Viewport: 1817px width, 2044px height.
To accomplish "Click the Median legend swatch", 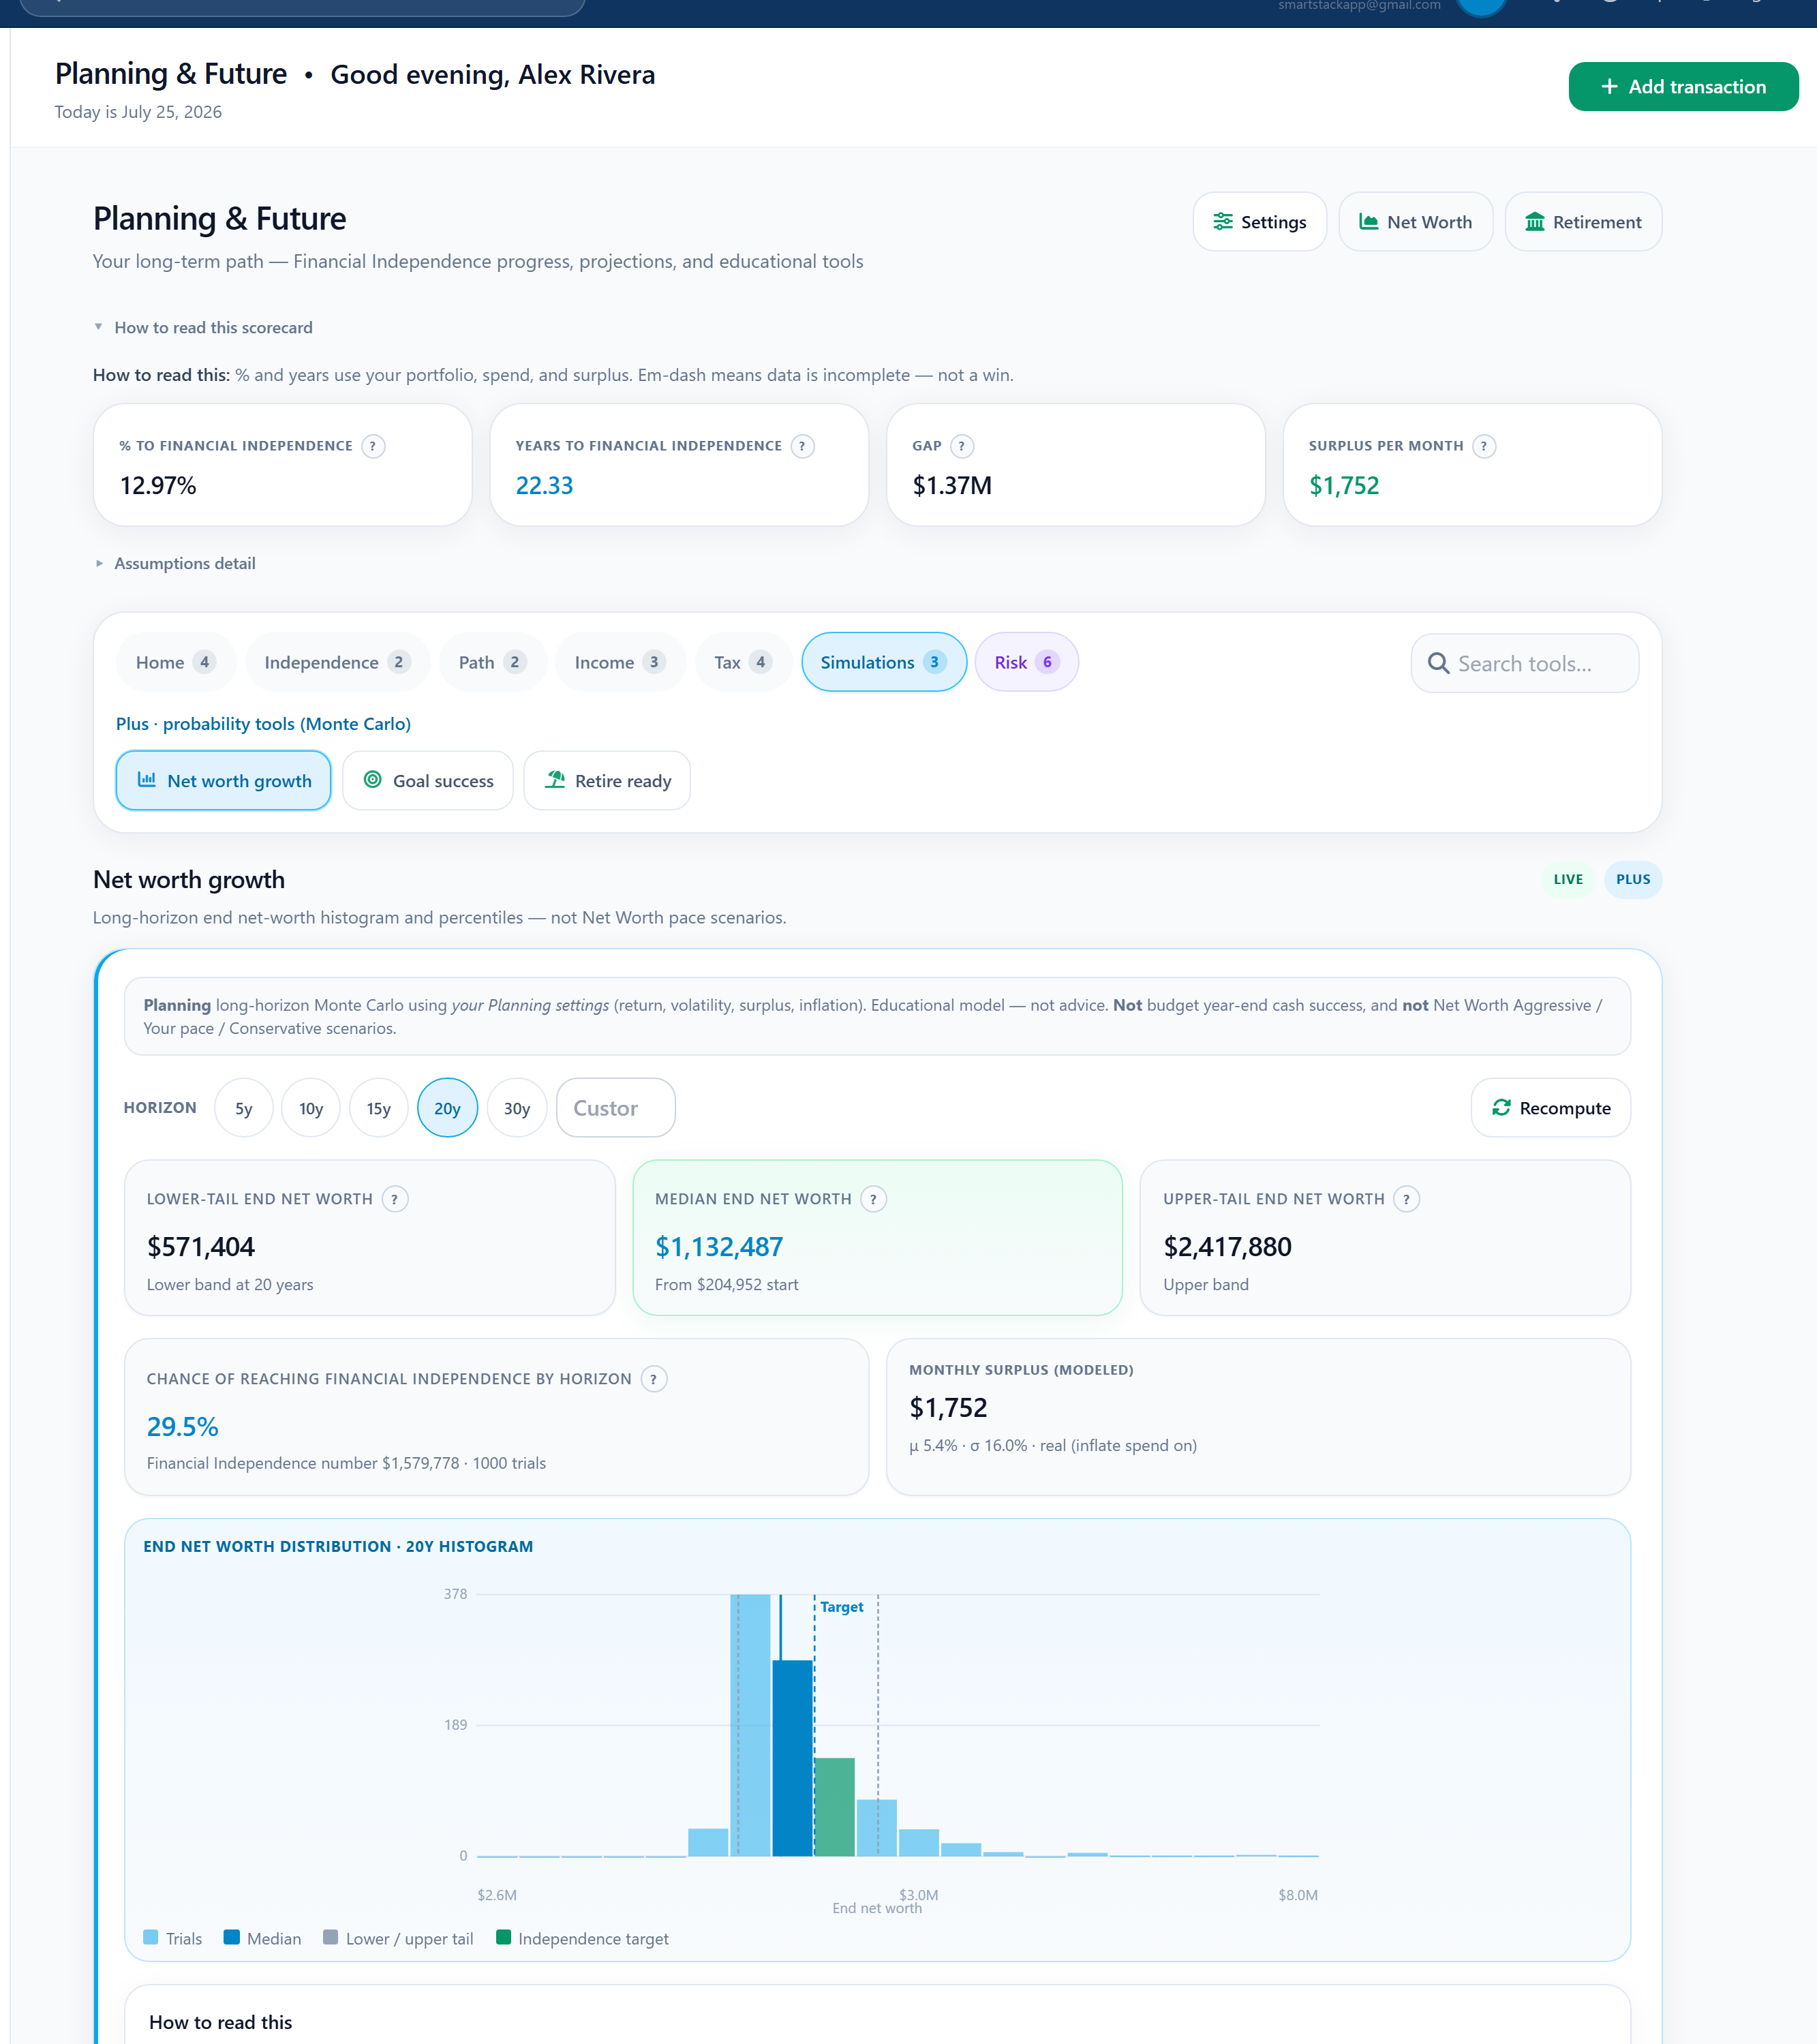I will click(x=232, y=1937).
